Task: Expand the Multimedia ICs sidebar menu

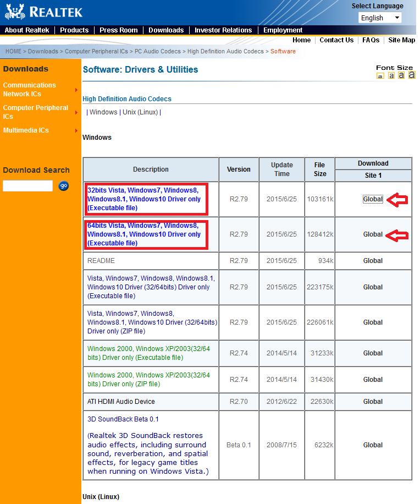Action: (76, 130)
